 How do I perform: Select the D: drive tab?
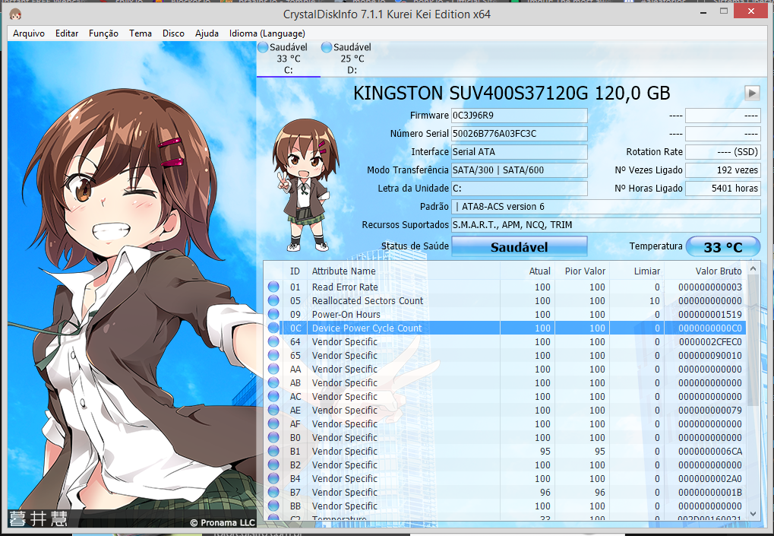(x=352, y=59)
